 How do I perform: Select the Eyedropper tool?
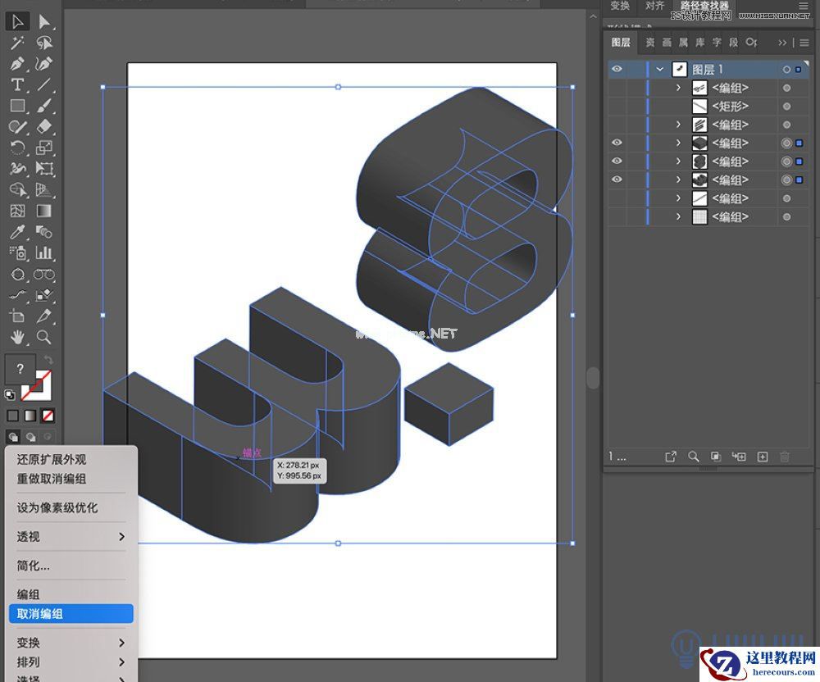tap(17, 232)
